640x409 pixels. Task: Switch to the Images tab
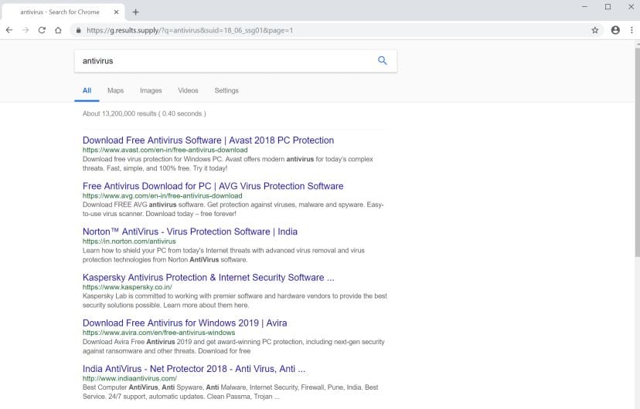[x=151, y=90]
